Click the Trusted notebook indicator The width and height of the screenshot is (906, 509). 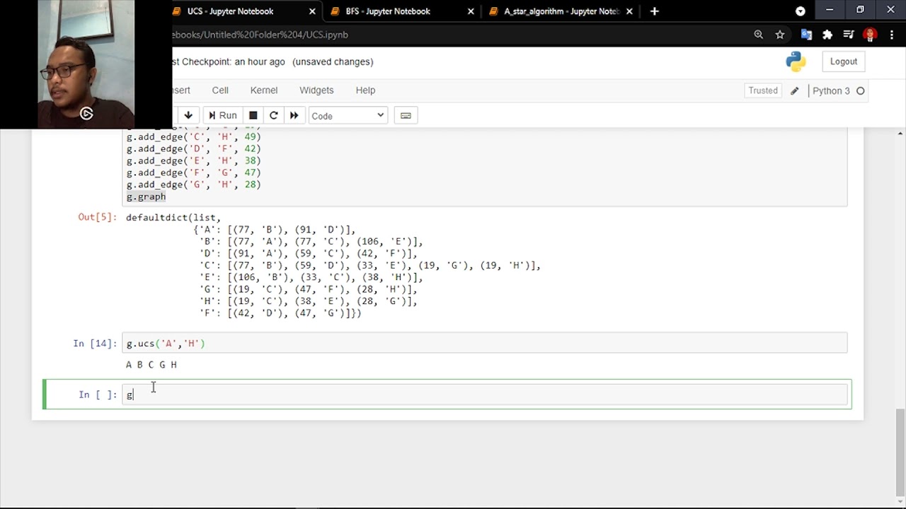click(763, 90)
